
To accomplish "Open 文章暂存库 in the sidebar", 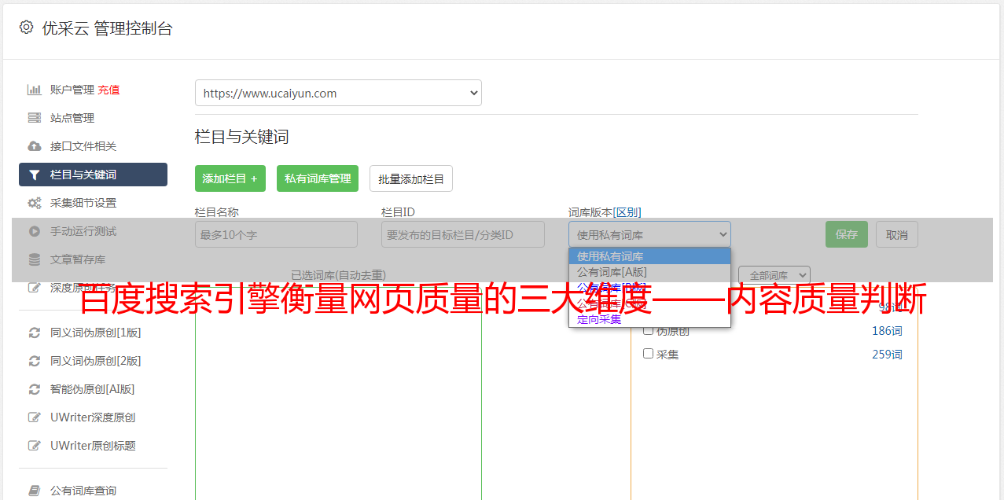I will [x=78, y=259].
